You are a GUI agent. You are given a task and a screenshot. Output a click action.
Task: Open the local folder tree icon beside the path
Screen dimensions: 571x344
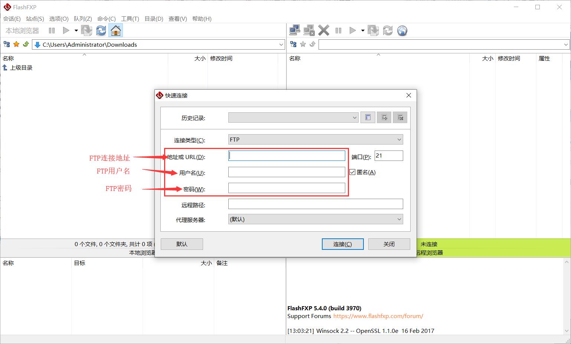pyautogui.click(x=7, y=44)
